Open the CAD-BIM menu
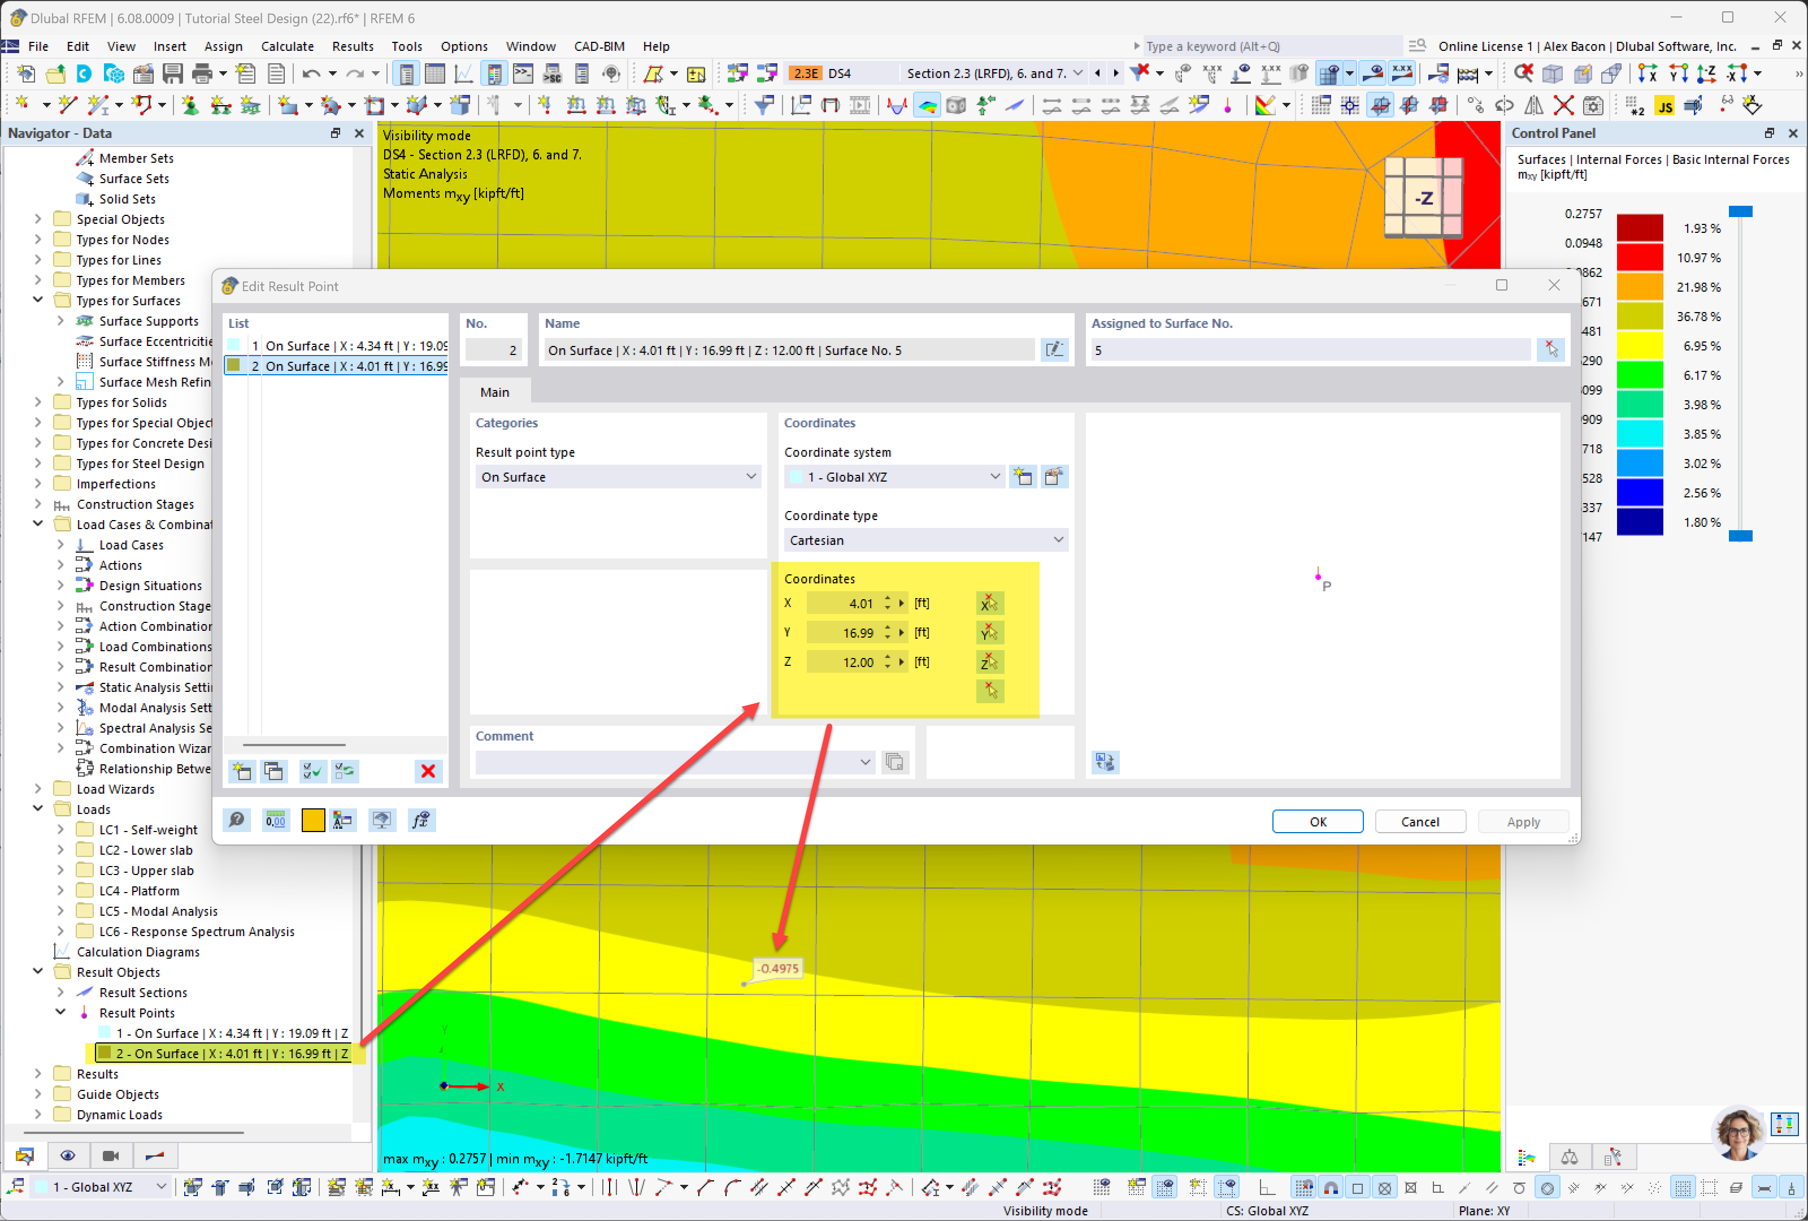The image size is (1808, 1221). pyautogui.click(x=598, y=47)
